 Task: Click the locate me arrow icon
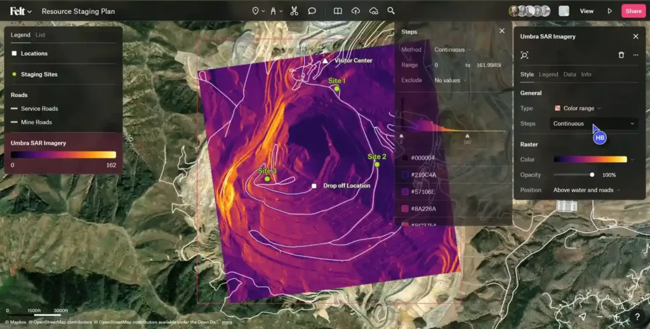point(583,316)
